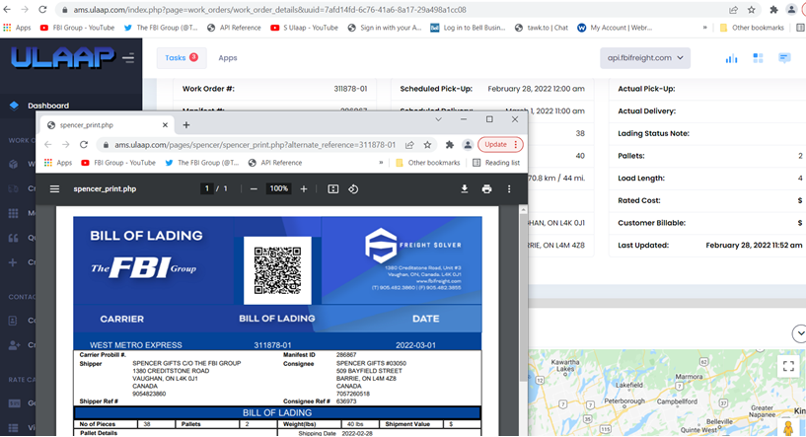
Task: Click the fit to page icon
Action: tap(332, 188)
